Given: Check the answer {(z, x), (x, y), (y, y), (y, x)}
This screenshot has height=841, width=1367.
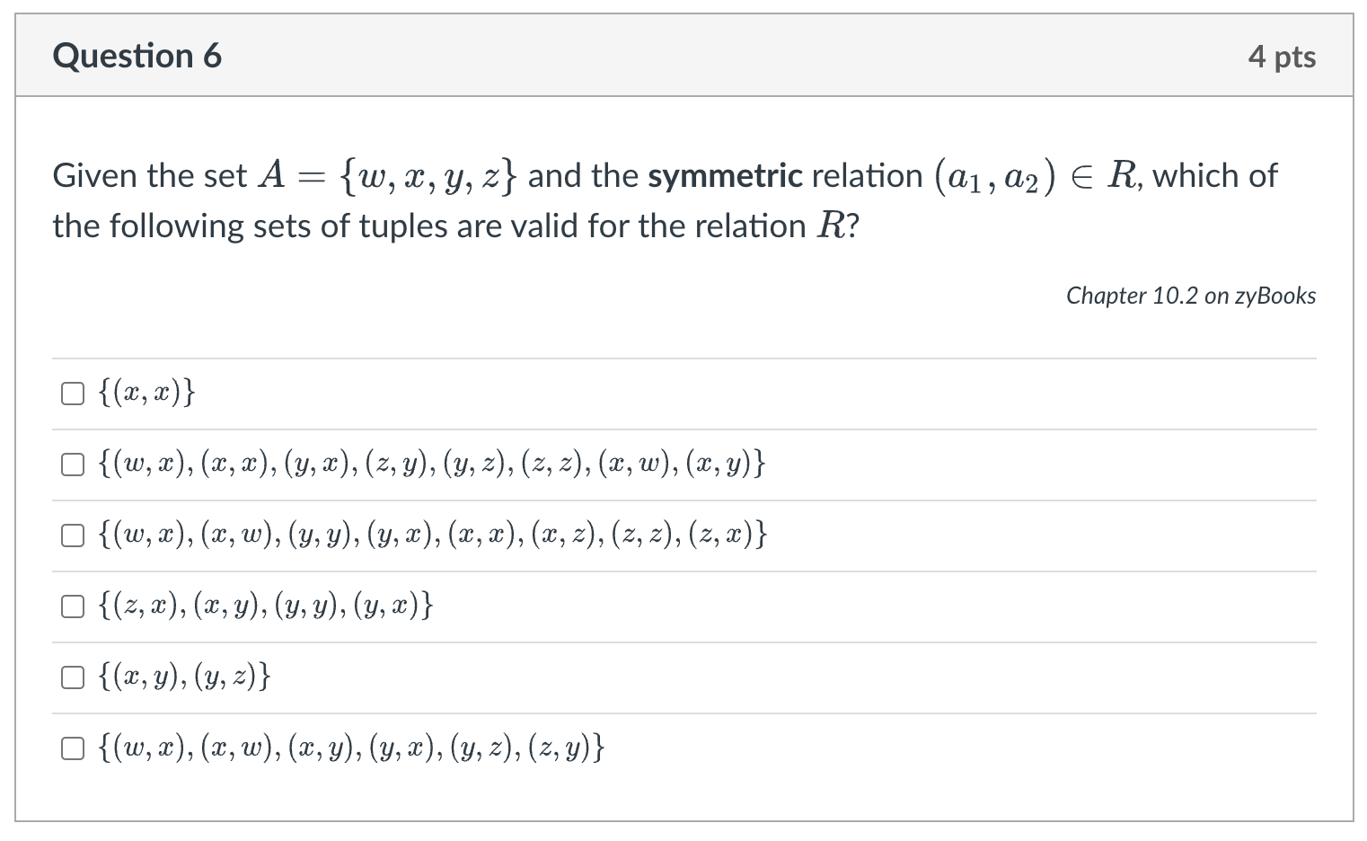Looking at the screenshot, I should tap(72, 606).
